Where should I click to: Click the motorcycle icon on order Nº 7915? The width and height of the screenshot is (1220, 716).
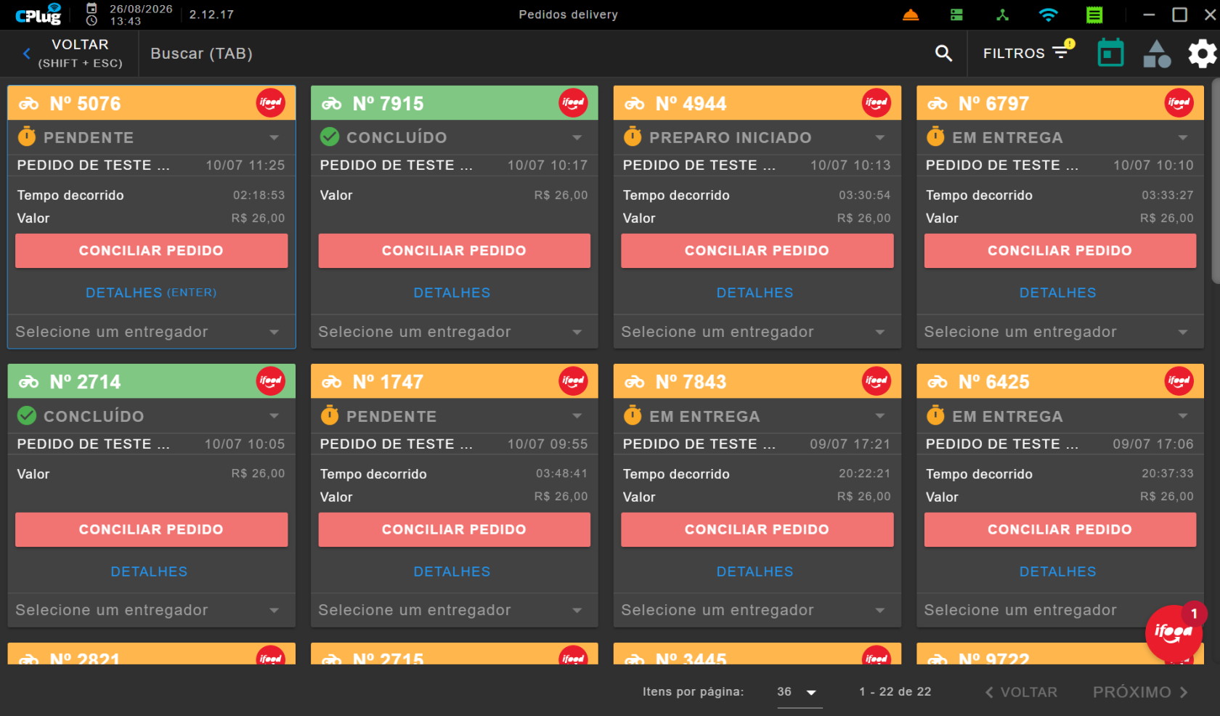(x=332, y=104)
